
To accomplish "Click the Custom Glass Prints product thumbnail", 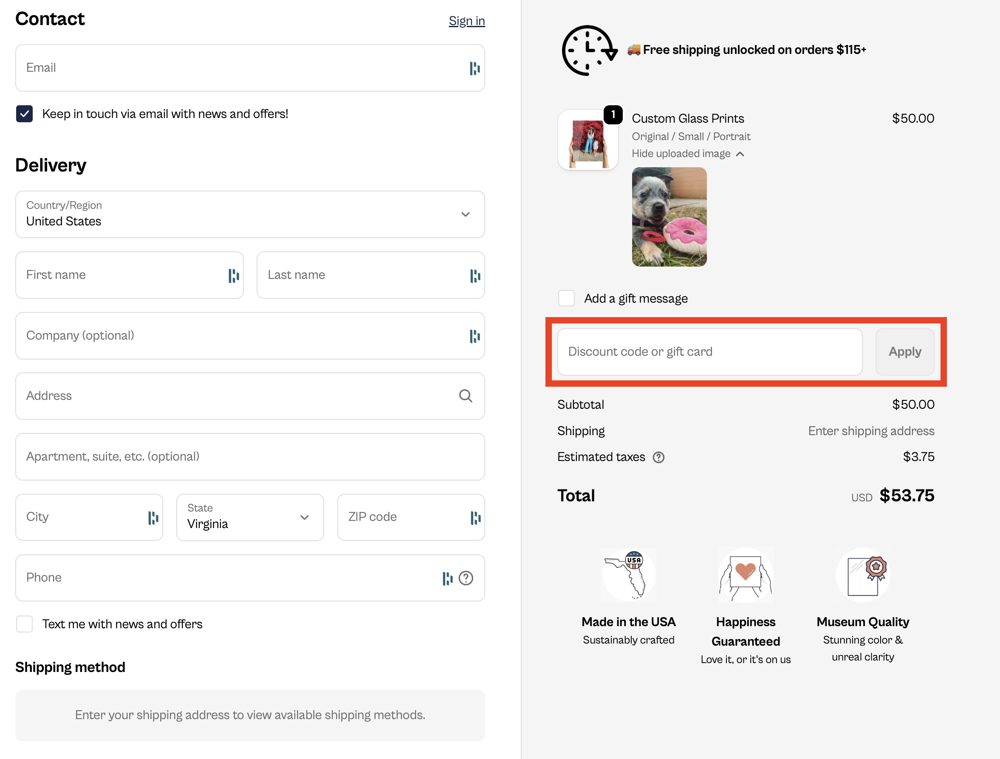I will (x=588, y=140).
